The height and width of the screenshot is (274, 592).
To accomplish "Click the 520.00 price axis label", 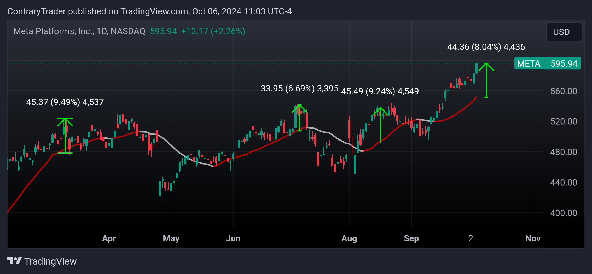I will point(564,121).
